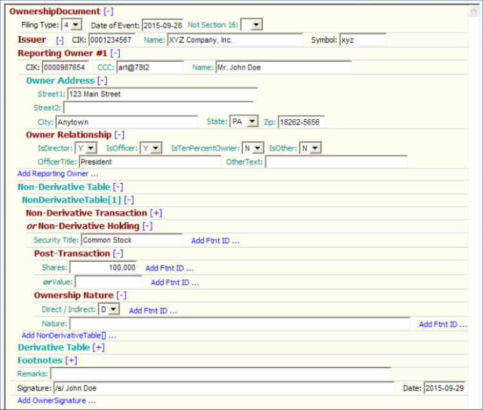The height and width of the screenshot is (410, 483).
Task: Click the Zip input field
Action: (301, 122)
